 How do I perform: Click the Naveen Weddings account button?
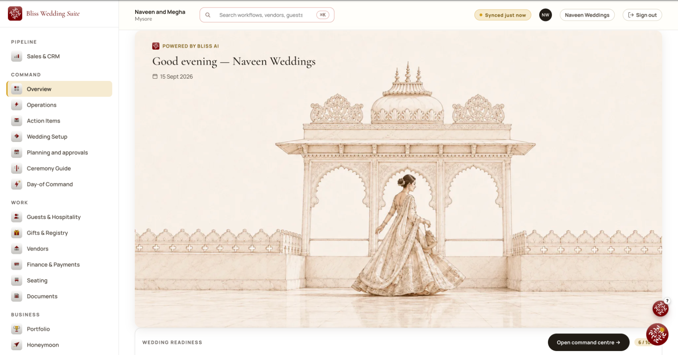click(587, 15)
